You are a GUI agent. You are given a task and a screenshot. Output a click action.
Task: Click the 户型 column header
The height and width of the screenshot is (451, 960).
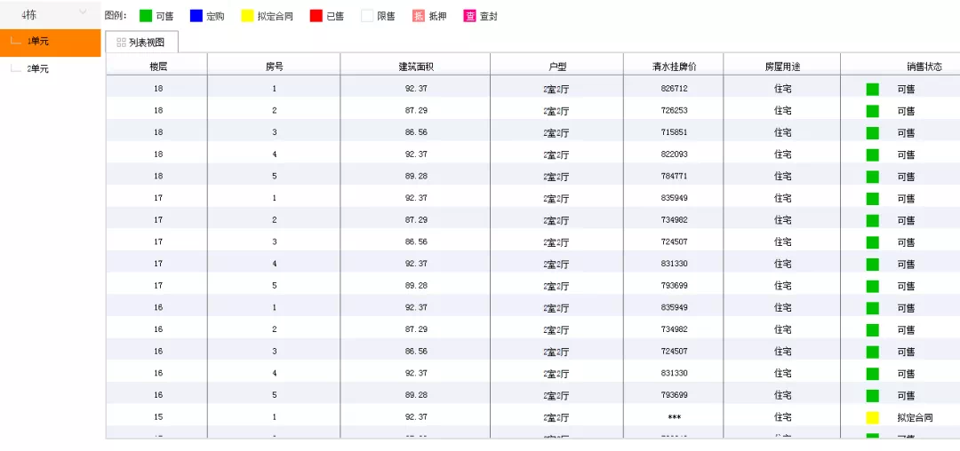coord(556,66)
